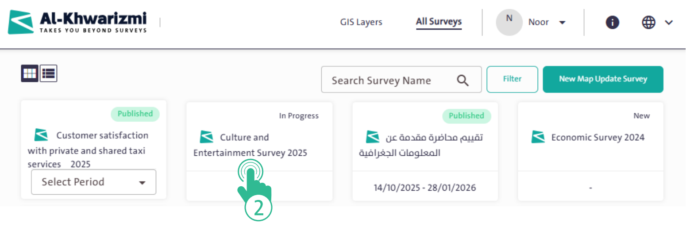The height and width of the screenshot is (227, 686).
Task: Click the Al-Khwarizmi logo
Action: [x=77, y=22]
